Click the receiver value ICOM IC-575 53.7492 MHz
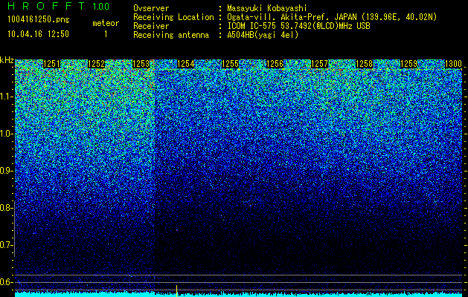Image resolution: width=468 pixels, height=297 pixels. [298, 26]
